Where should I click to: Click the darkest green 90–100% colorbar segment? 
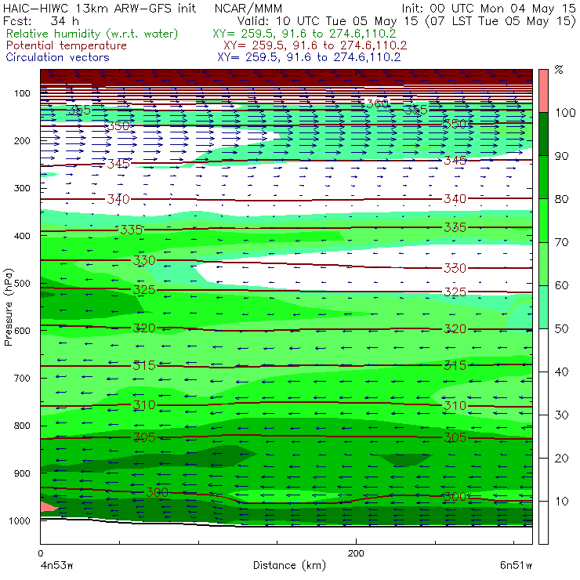[543, 134]
